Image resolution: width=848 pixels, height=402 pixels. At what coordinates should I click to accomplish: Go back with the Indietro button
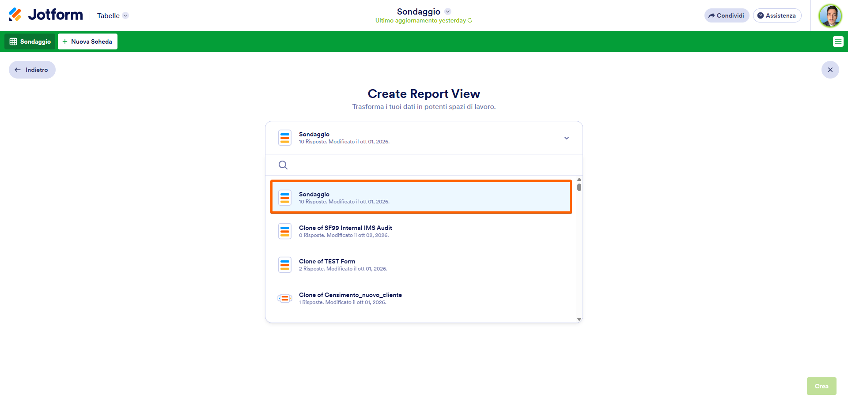coord(32,70)
